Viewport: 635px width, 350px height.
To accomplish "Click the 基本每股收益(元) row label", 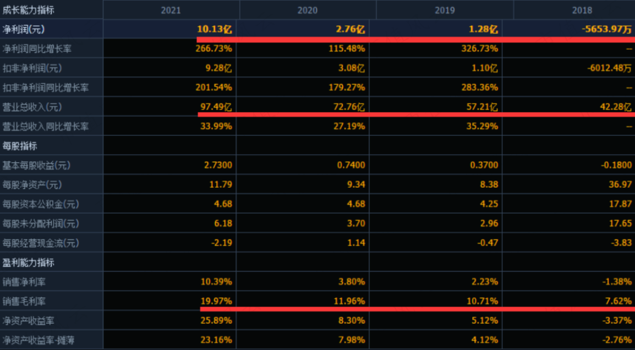I will [37, 165].
